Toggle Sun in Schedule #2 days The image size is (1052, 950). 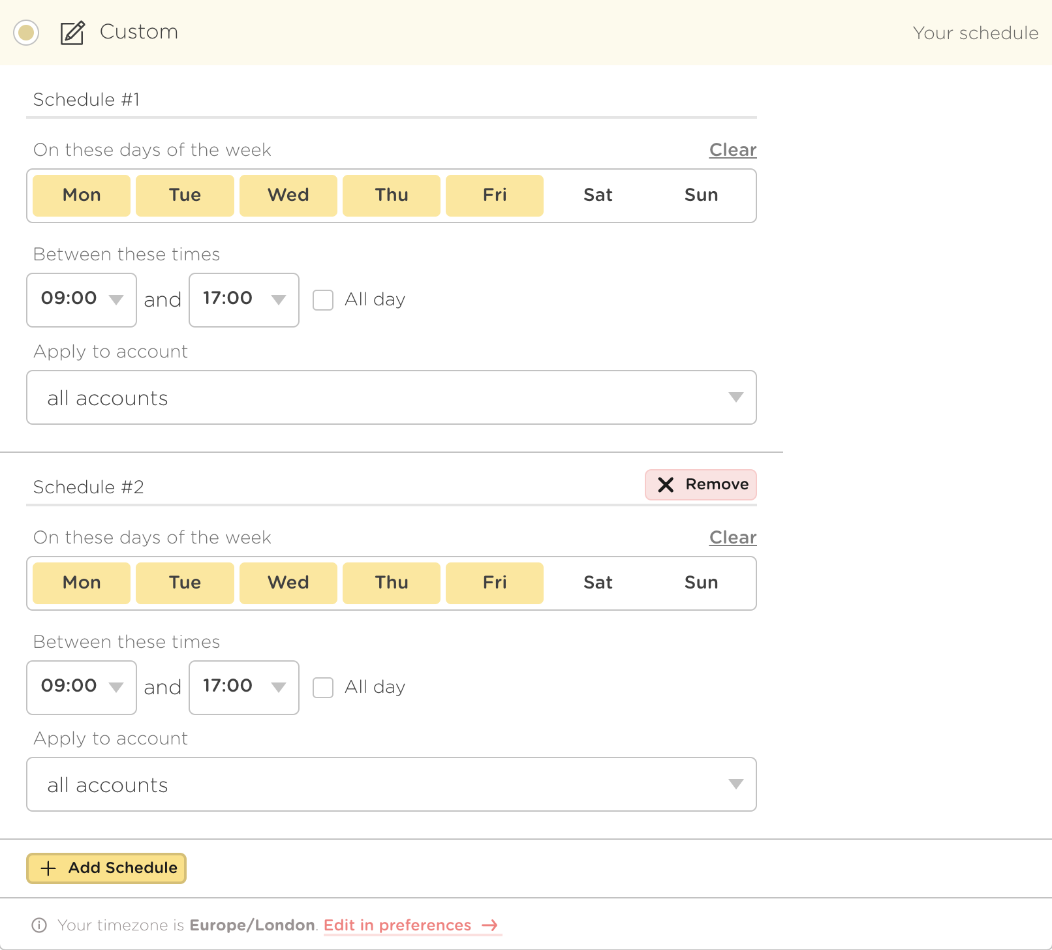click(x=701, y=583)
